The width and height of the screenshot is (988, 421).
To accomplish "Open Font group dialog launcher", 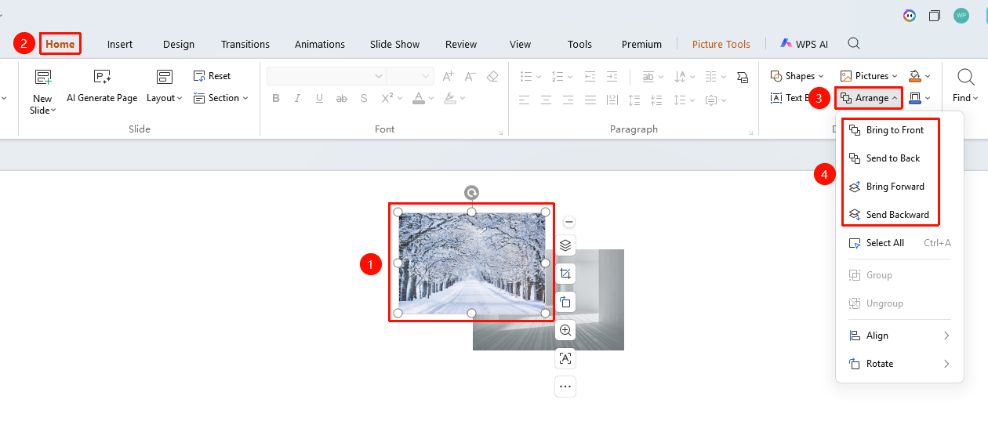I will [500, 132].
